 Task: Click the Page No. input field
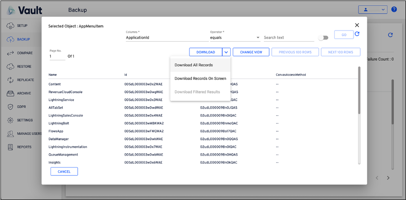pyautogui.click(x=57, y=57)
